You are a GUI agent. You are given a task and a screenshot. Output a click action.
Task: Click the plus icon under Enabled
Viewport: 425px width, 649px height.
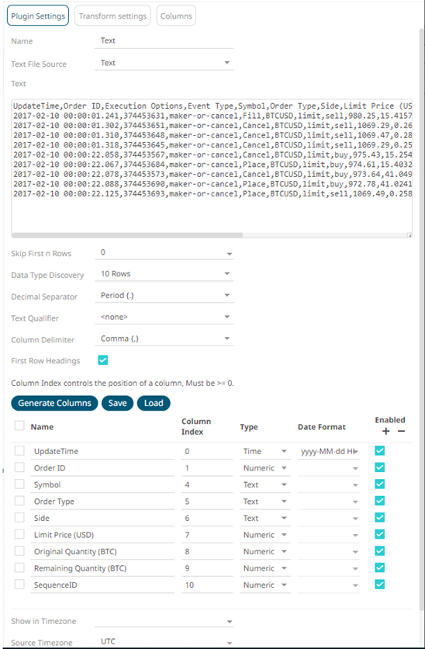pyautogui.click(x=385, y=432)
